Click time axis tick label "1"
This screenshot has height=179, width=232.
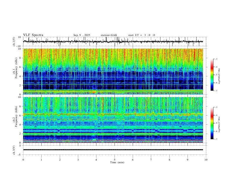[x=41, y=160]
